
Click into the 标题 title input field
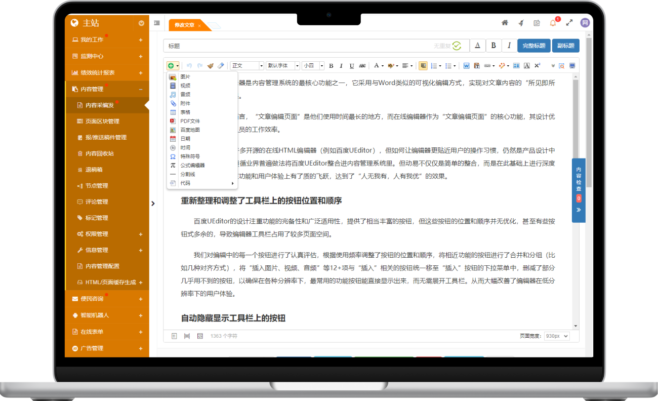coord(299,46)
